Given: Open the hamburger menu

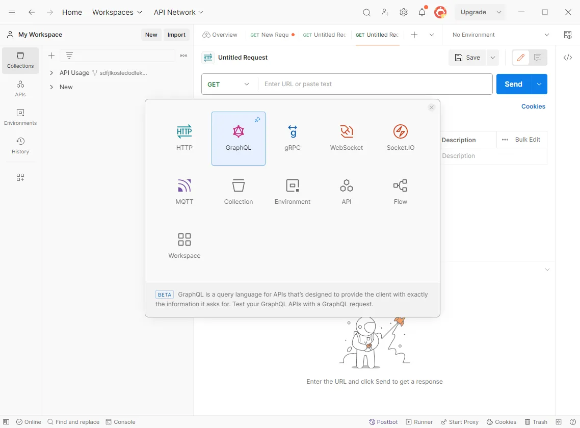Looking at the screenshot, I should (12, 12).
